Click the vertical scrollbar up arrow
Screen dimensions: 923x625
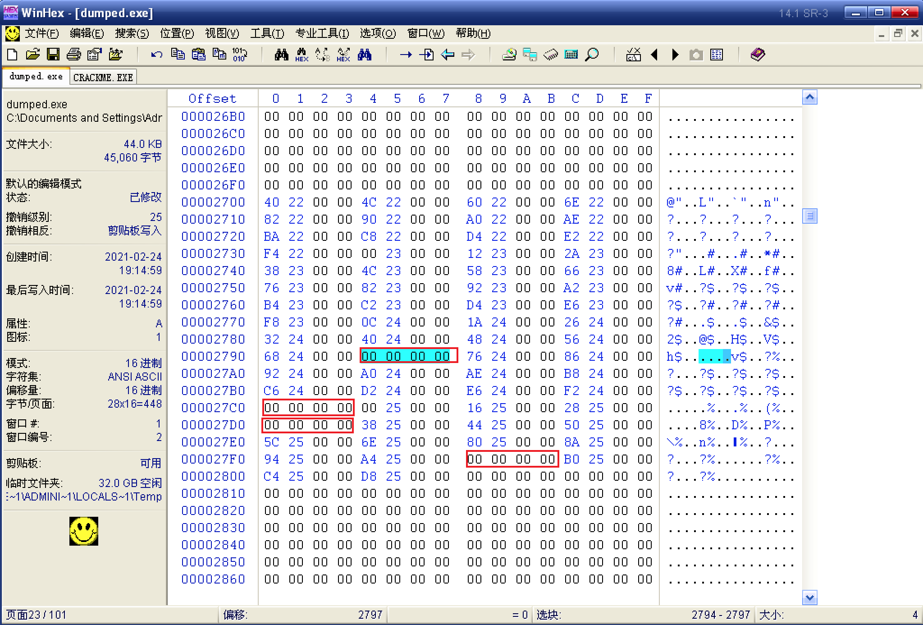click(809, 97)
